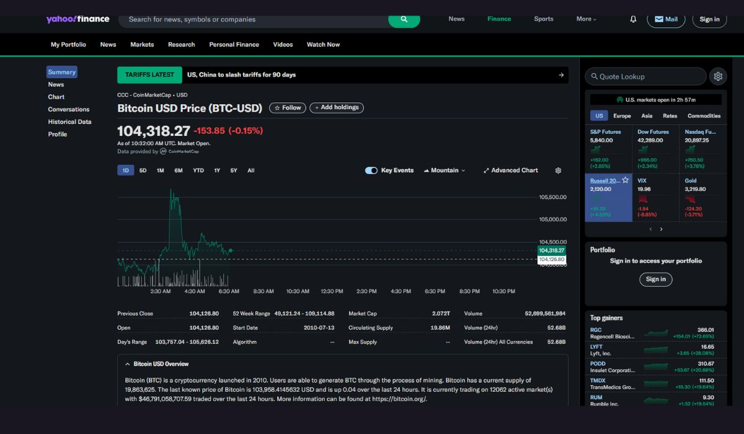The height and width of the screenshot is (434, 744).
Task: Open the Personal Finance menu item
Action: [x=234, y=45]
